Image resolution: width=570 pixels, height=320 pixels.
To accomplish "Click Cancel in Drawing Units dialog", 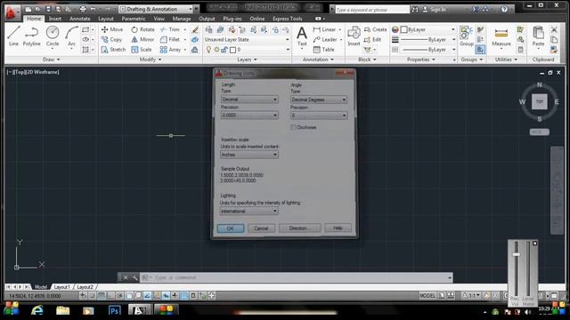I will coord(261,228).
